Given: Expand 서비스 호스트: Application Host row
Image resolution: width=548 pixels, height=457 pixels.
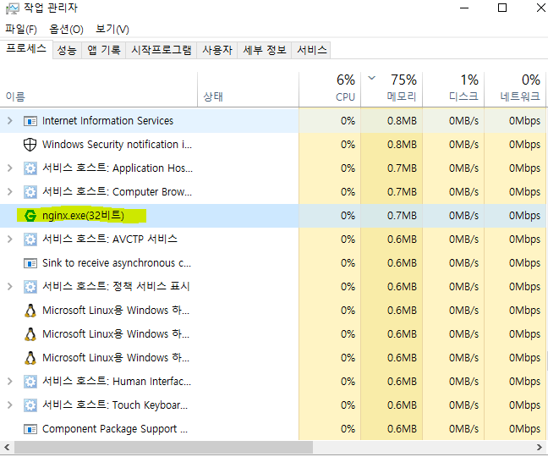Looking at the screenshot, I should coord(10,168).
